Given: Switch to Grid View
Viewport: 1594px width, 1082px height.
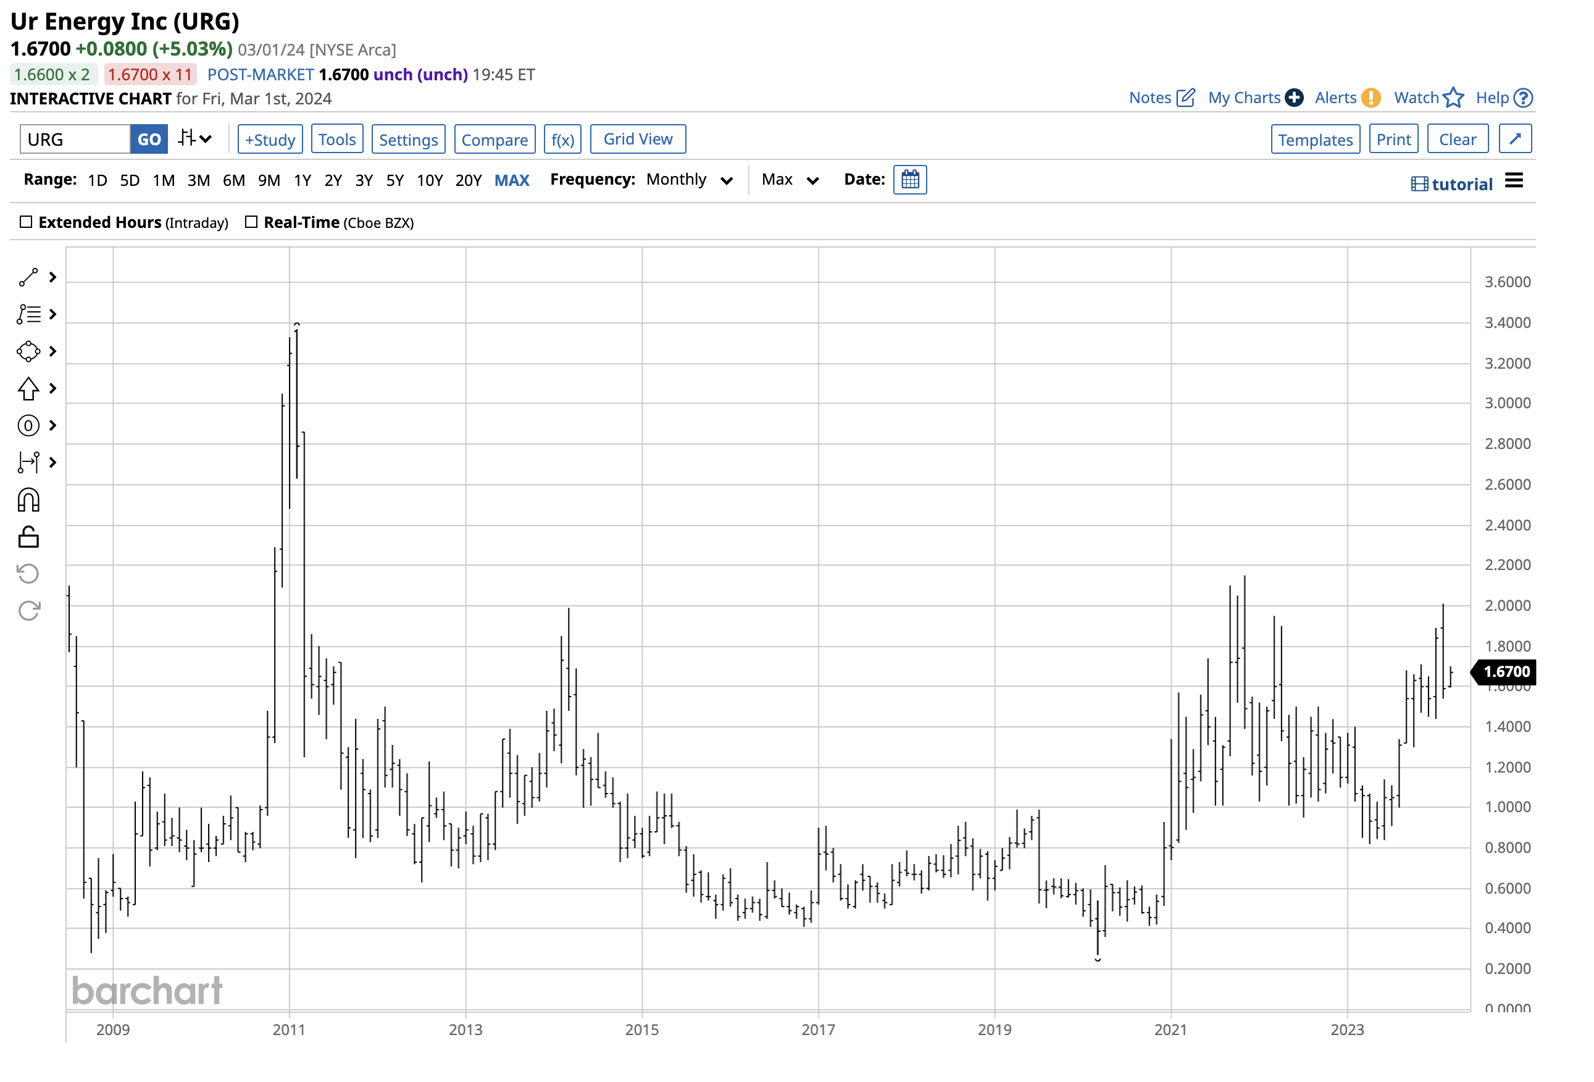Looking at the screenshot, I should pyautogui.click(x=638, y=140).
